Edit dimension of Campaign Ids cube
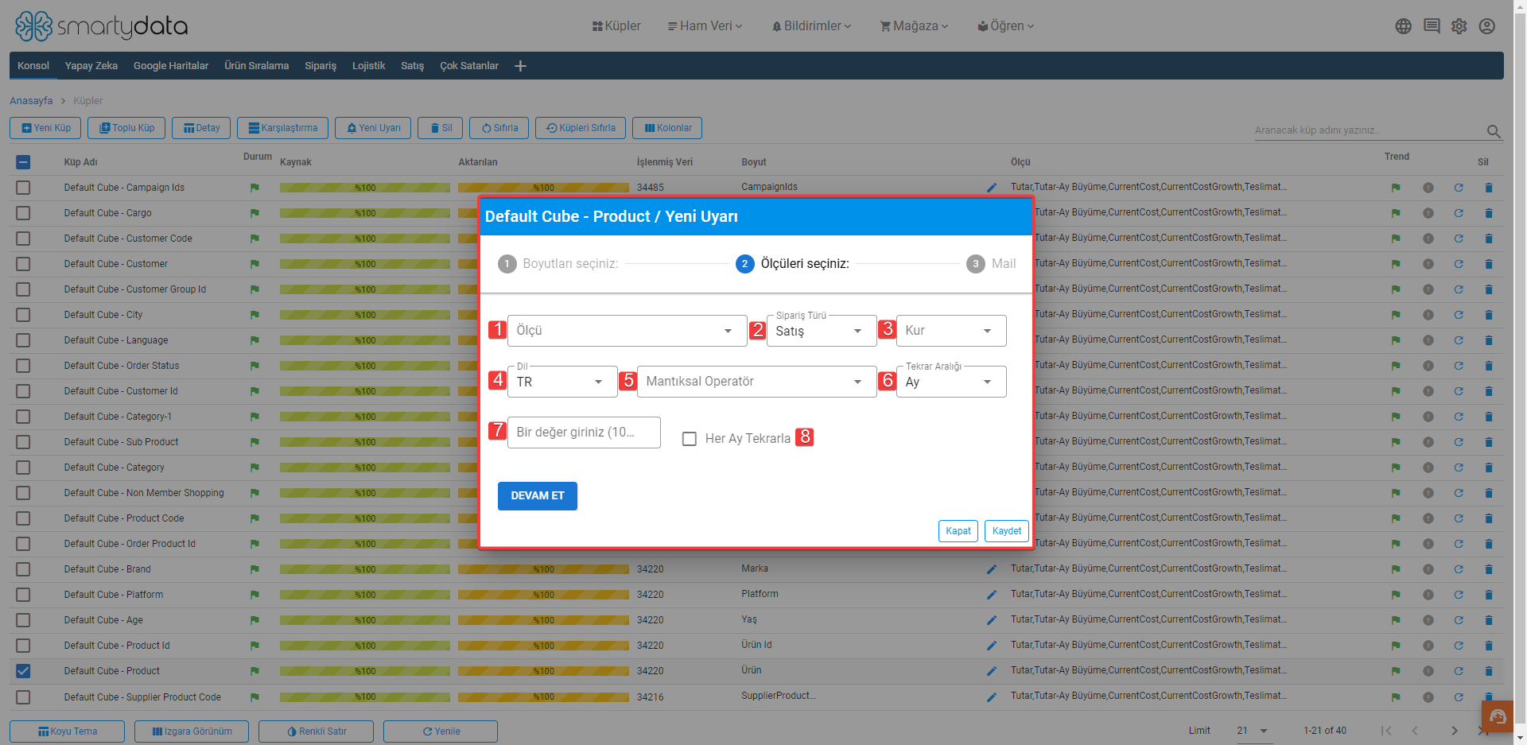Screen dimensions: 1527x745 [992, 188]
